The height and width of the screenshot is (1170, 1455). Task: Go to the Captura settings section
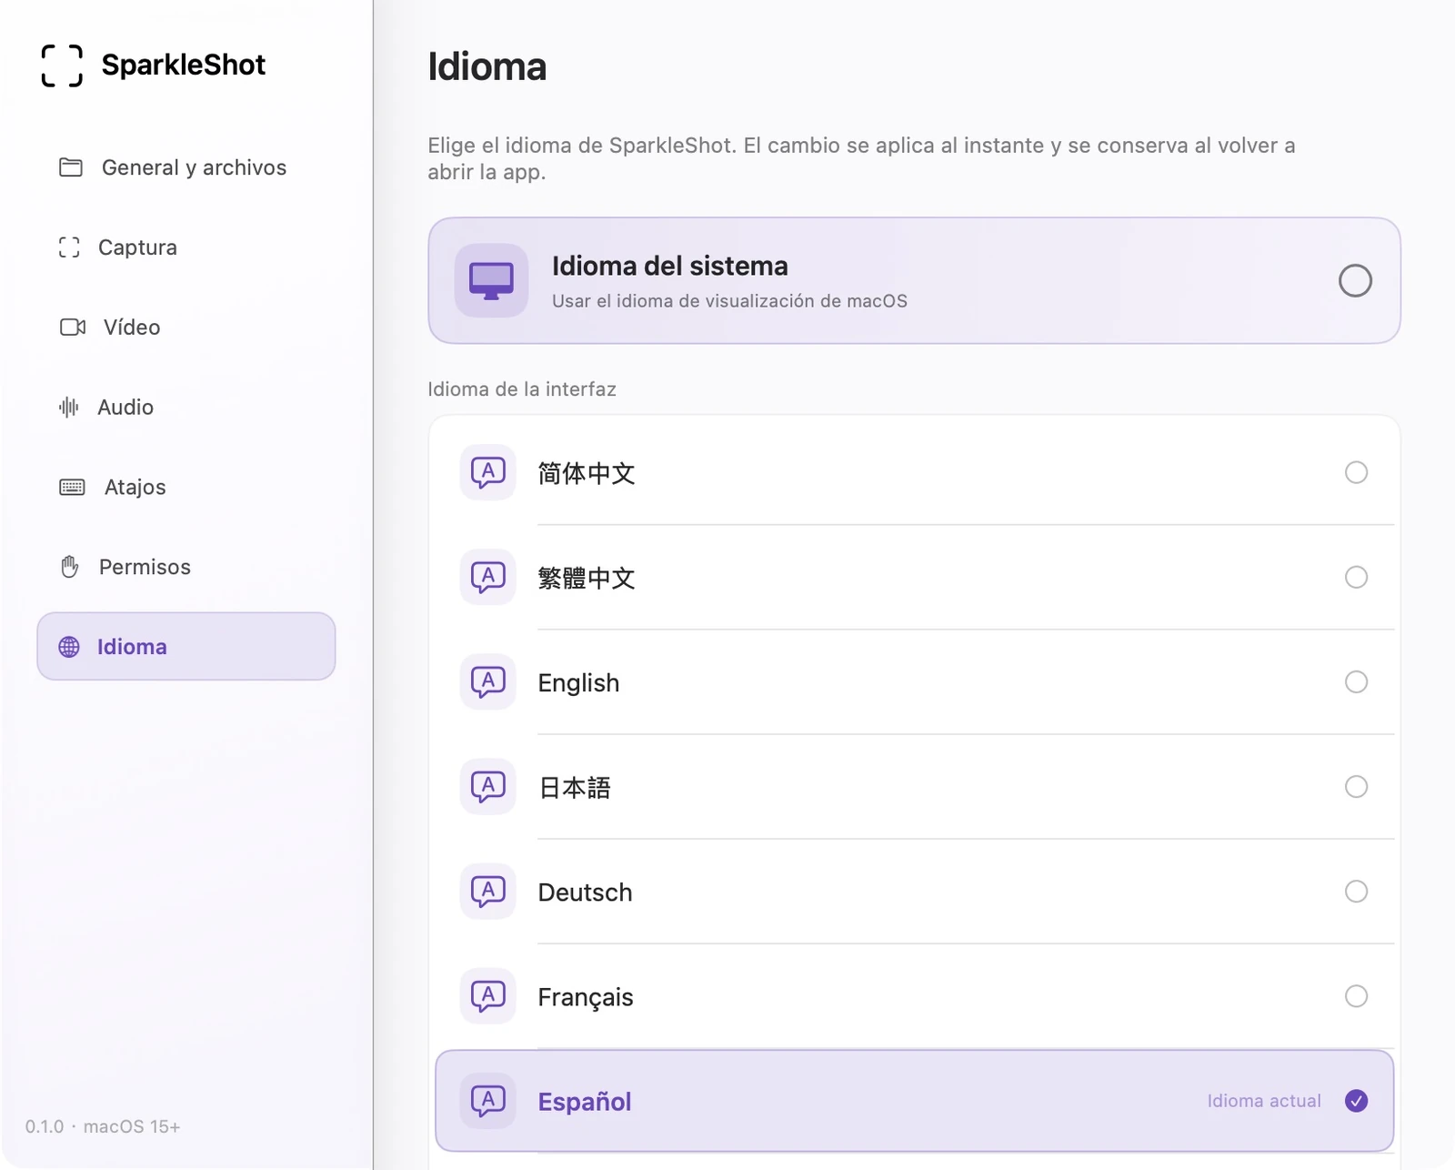point(186,247)
